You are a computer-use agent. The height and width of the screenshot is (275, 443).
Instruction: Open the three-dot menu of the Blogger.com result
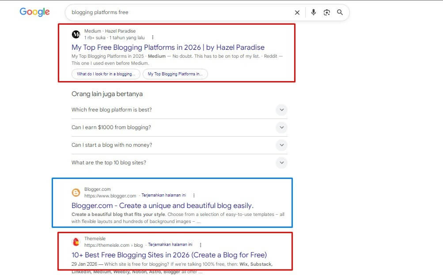click(x=194, y=195)
